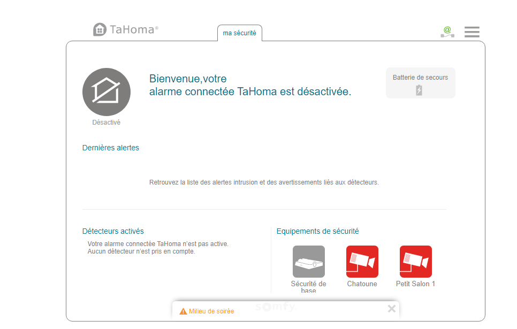Viewport: 517px width, 329px height.
Task: Click the Dernières alertes heading
Action: 111,148
